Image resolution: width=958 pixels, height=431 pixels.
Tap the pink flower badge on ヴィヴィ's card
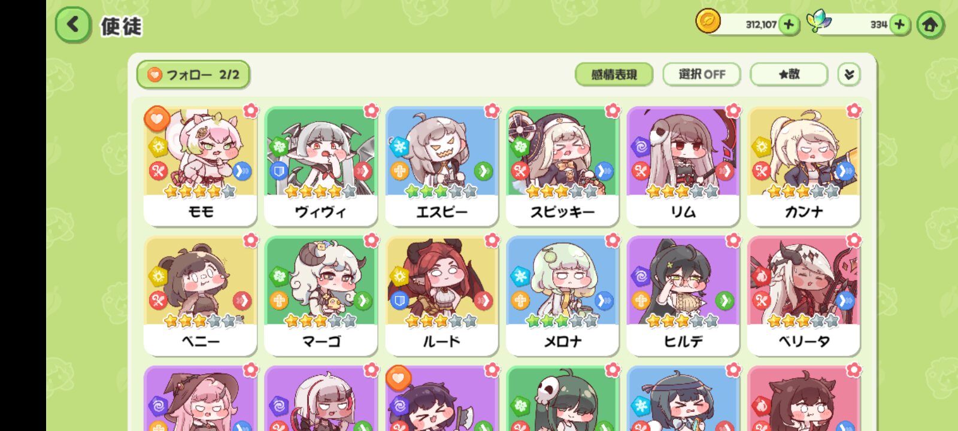click(371, 110)
